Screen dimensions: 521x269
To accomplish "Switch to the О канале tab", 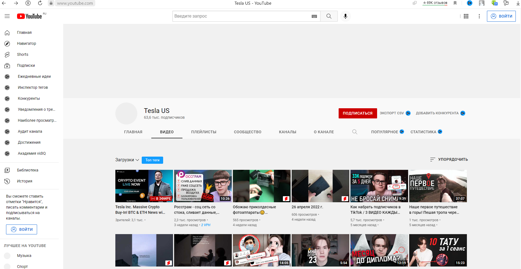I will (324, 132).
